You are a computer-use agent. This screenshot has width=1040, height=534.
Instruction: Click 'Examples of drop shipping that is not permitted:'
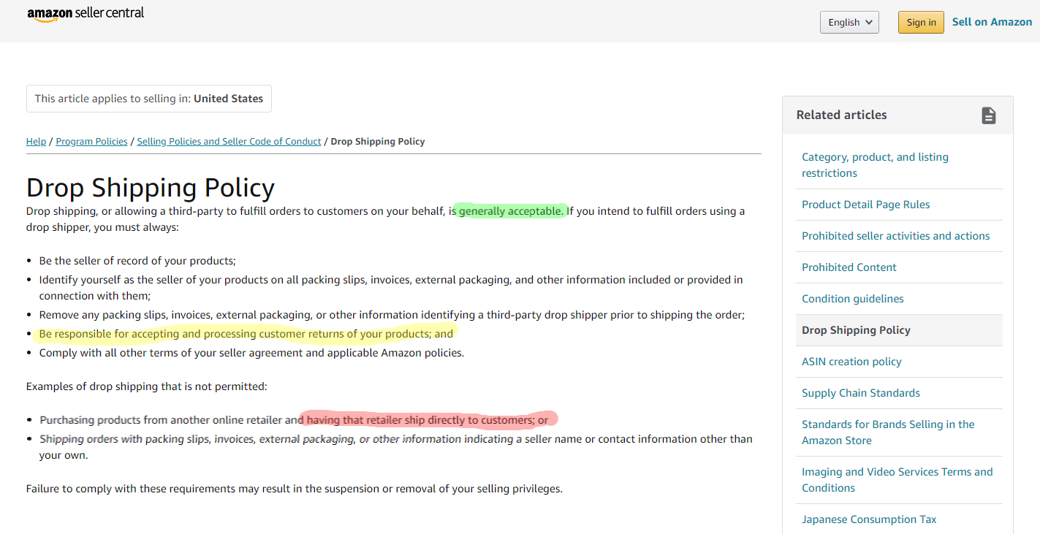point(146,386)
